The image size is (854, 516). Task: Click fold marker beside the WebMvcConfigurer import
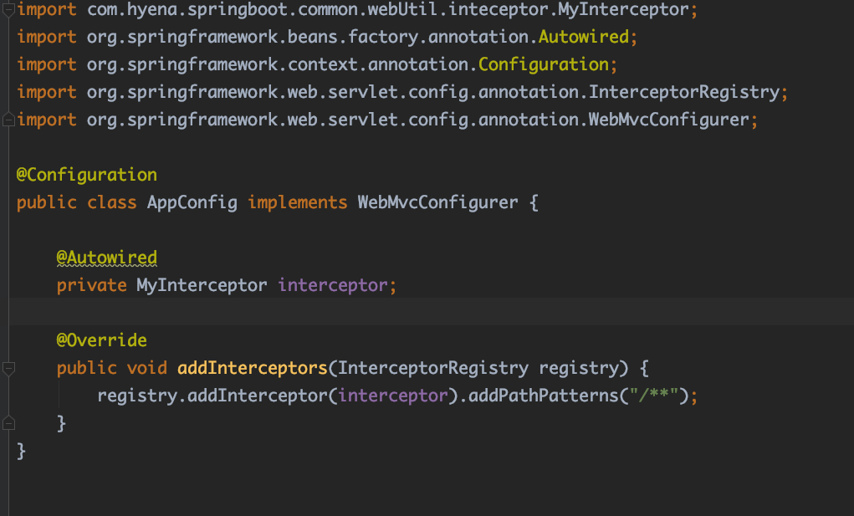[8, 120]
